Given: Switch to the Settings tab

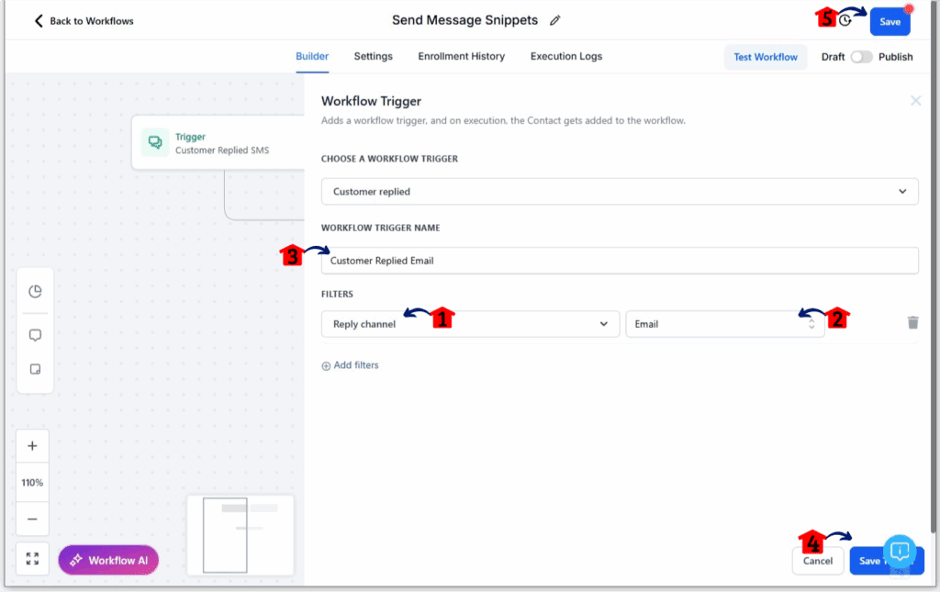Looking at the screenshot, I should (373, 56).
